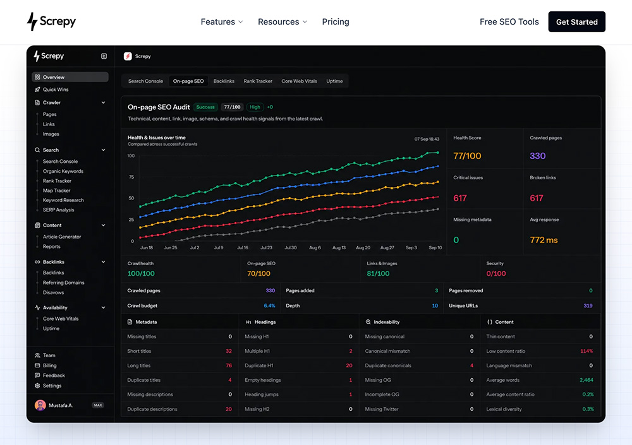The image size is (632, 445).
Task: Toggle the sidebar collapse icon beside the dashboard Screpy logo
Action: pos(104,56)
